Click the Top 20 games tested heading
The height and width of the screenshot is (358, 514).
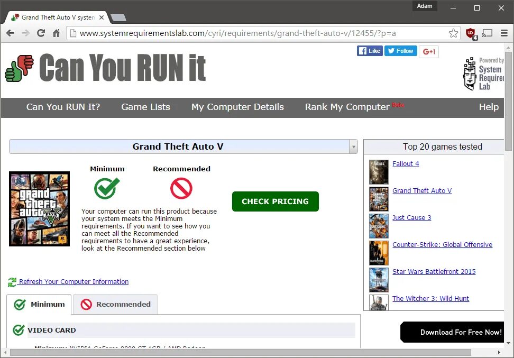442,146
